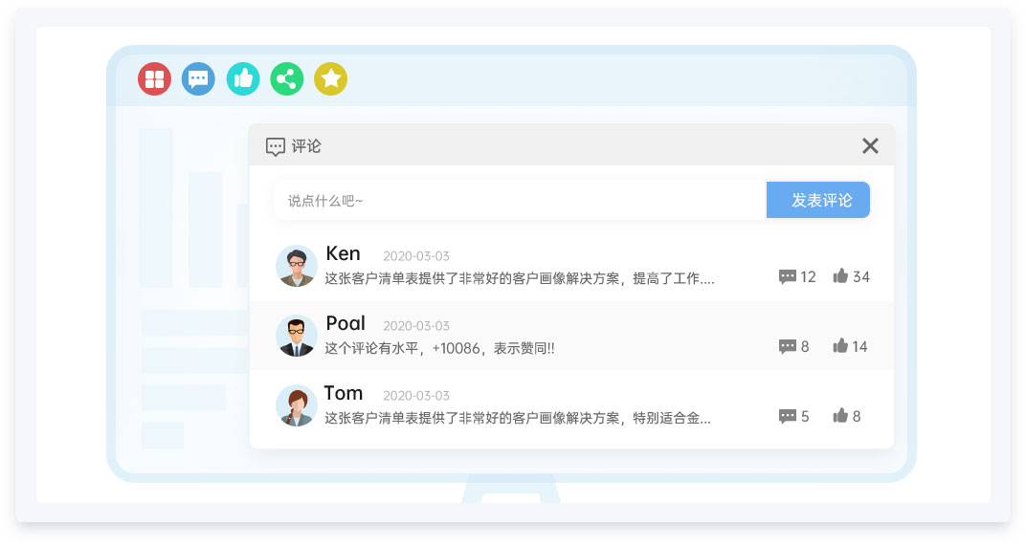Screen dimensions: 1026x545
Task: Open Ken's avatar
Action: pyautogui.click(x=297, y=266)
